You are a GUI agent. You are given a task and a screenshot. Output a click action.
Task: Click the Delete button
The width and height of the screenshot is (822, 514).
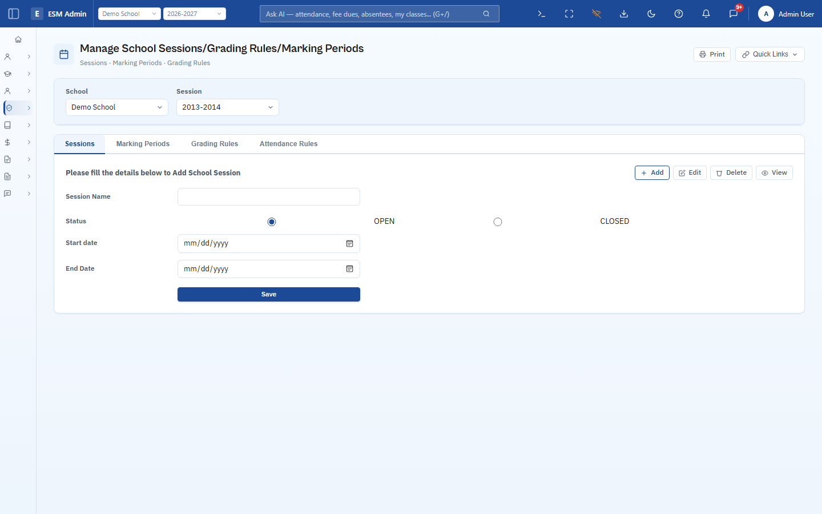point(731,172)
